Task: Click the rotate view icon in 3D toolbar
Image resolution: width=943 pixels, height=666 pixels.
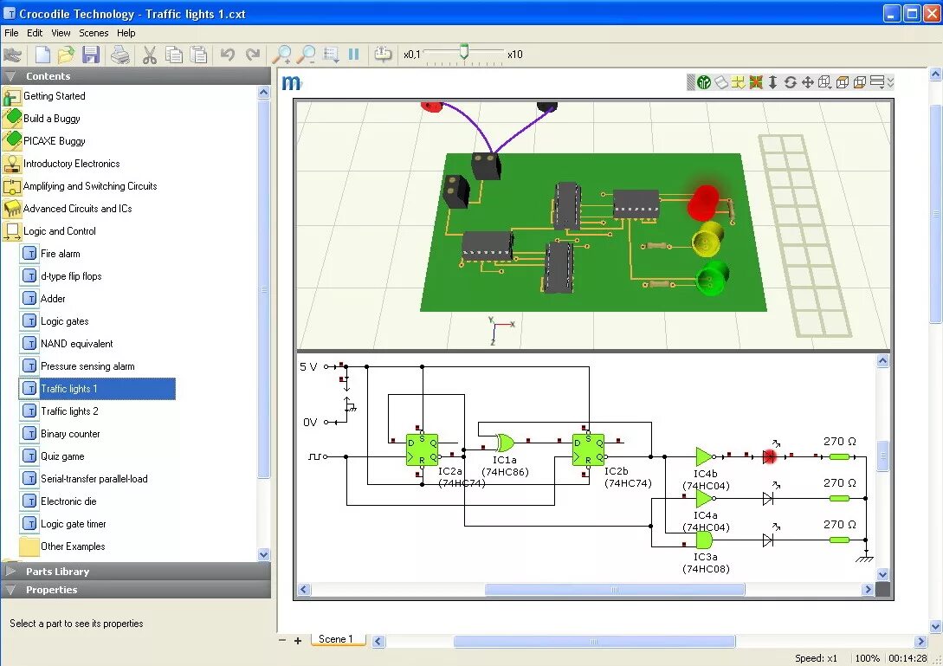Action: (790, 82)
